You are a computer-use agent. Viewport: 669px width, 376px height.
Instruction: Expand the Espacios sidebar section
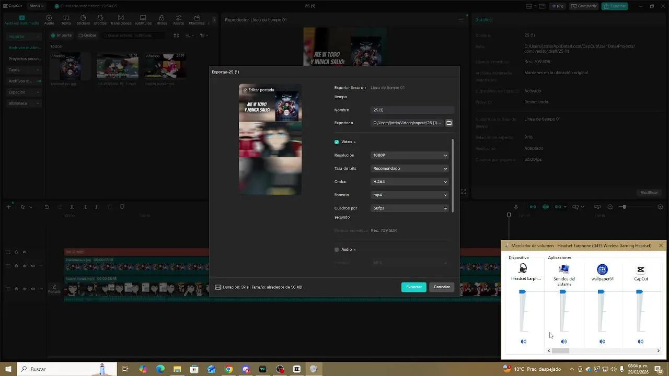24,92
